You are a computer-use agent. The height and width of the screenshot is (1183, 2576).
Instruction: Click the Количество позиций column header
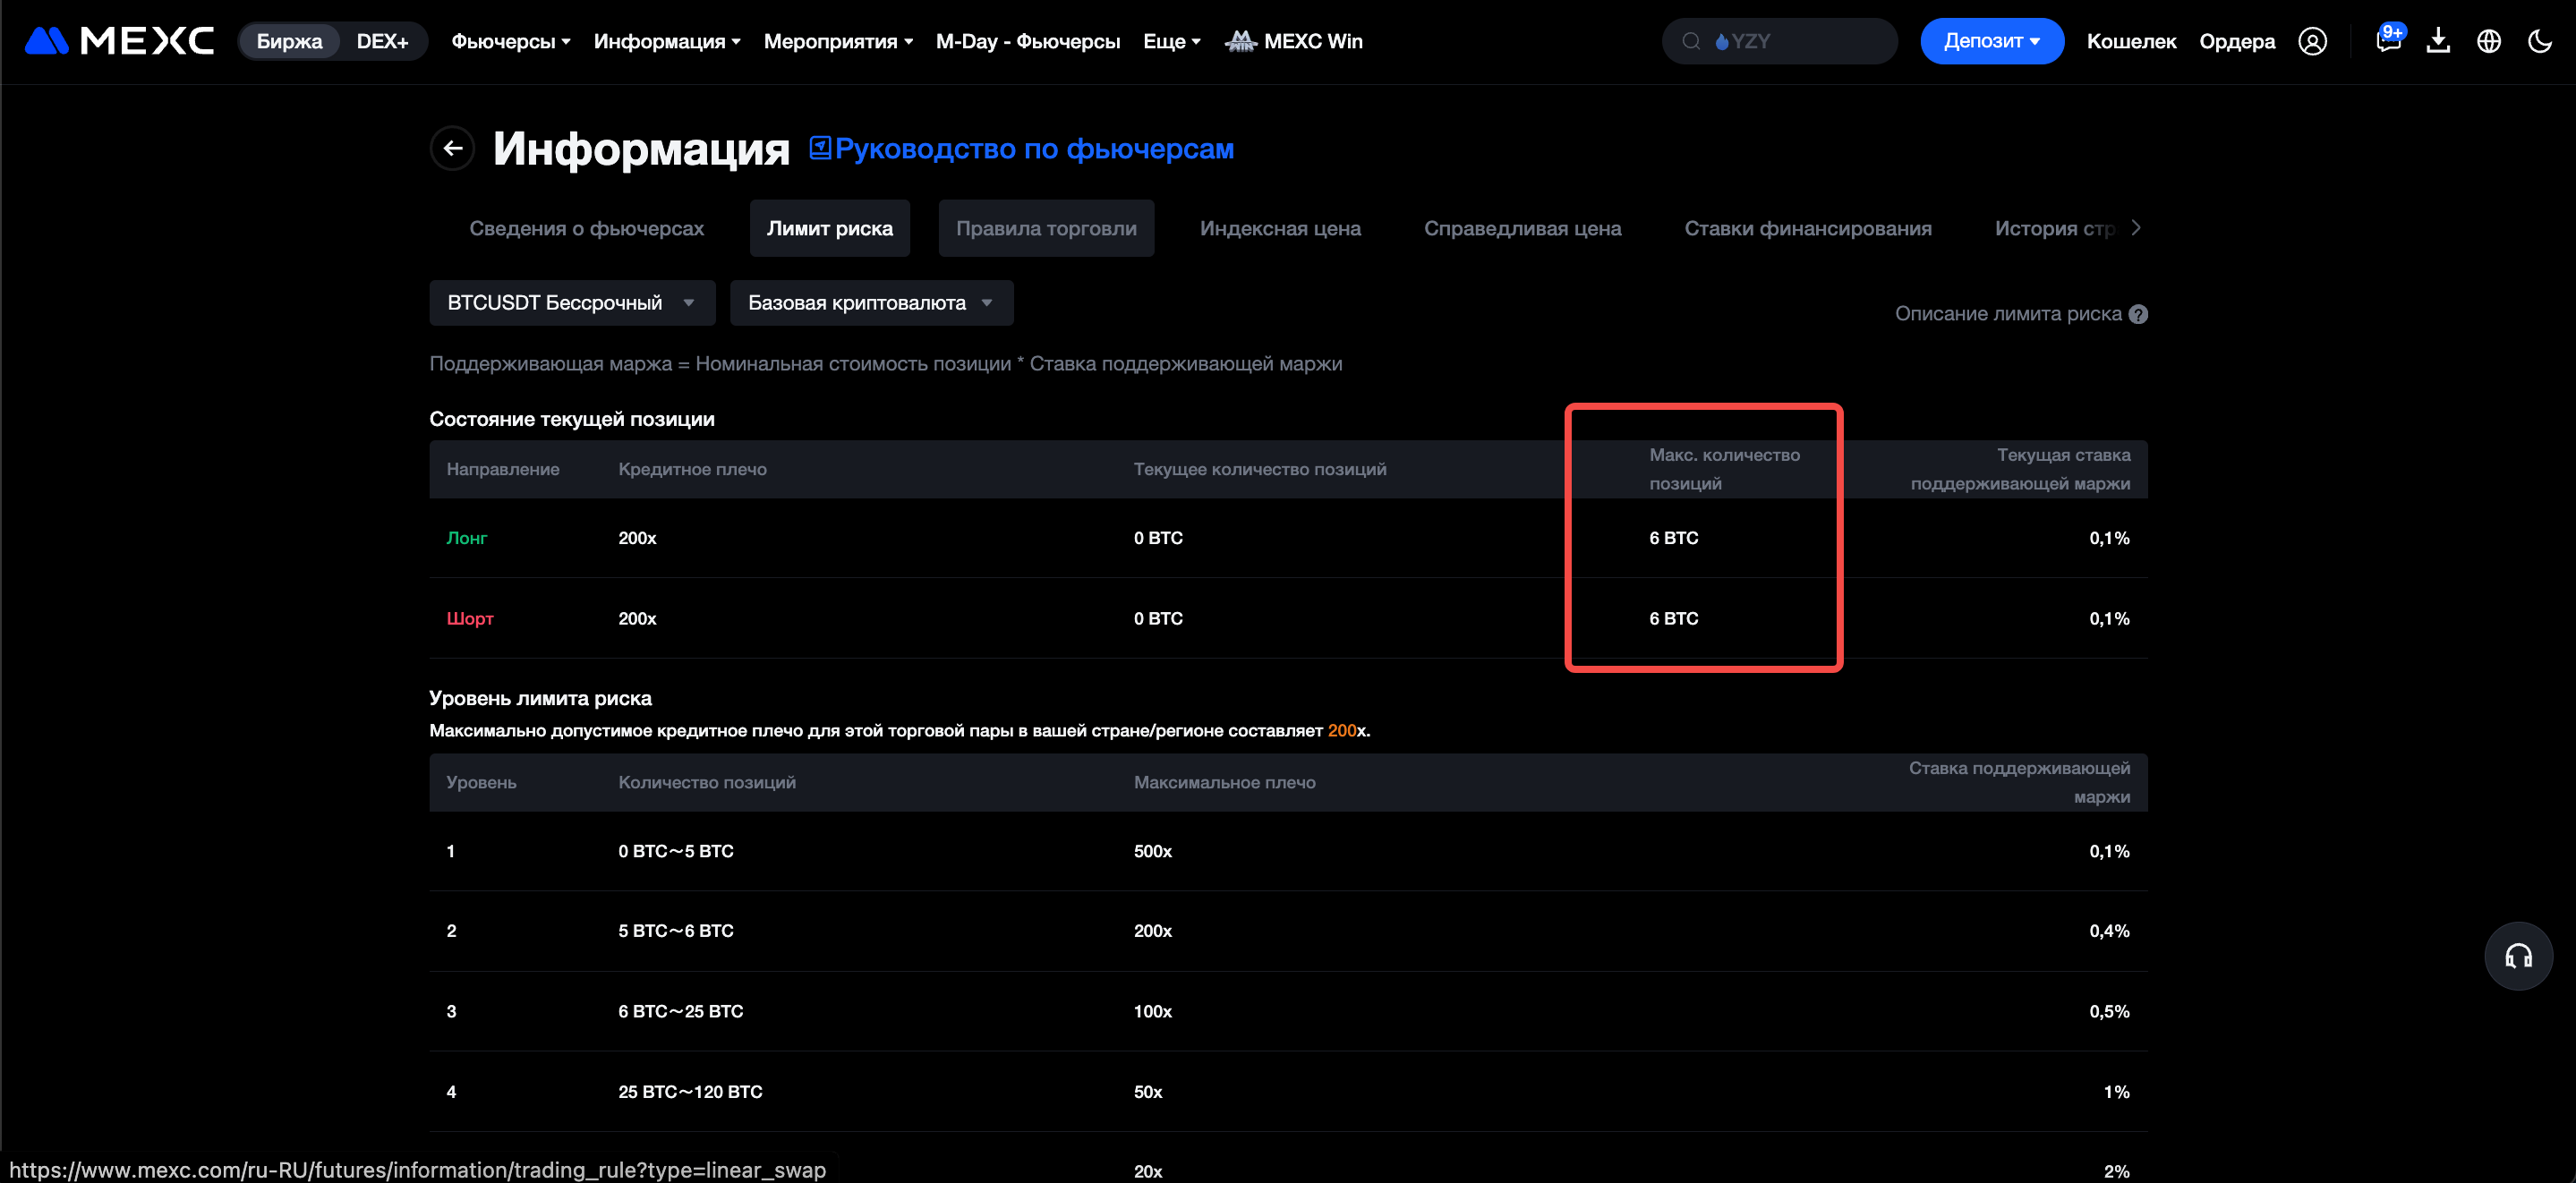tap(707, 783)
